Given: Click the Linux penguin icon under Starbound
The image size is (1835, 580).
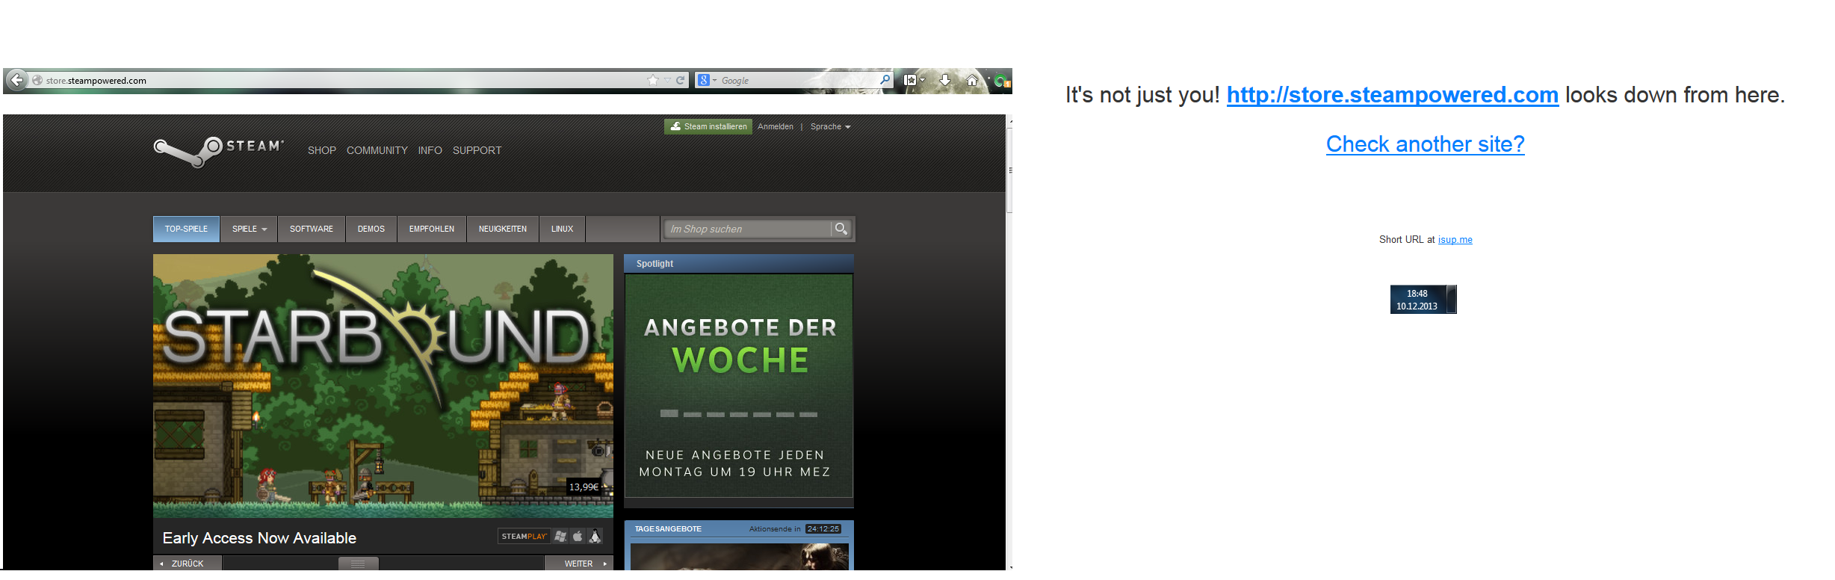Looking at the screenshot, I should [x=595, y=536].
